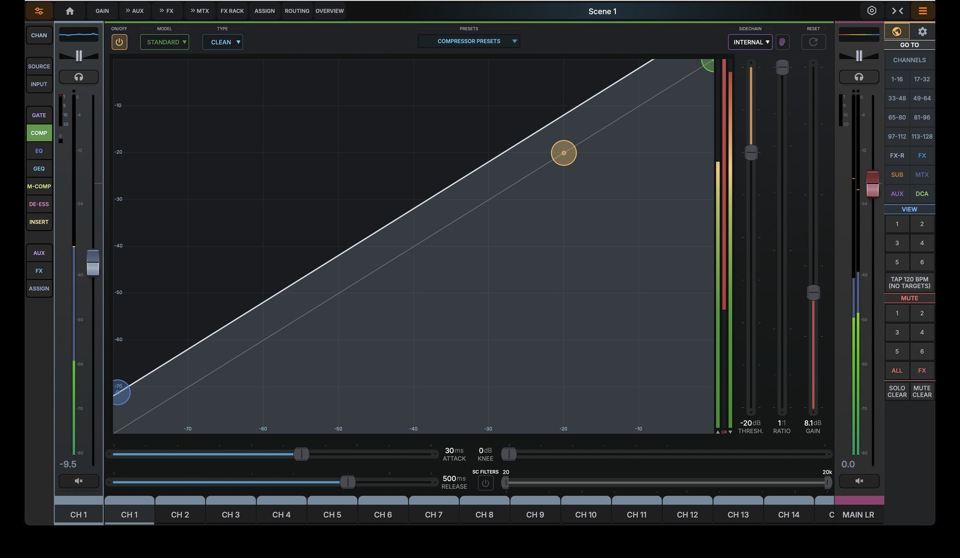Mute CH 1 with the speaker button

[x=78, y=481]
